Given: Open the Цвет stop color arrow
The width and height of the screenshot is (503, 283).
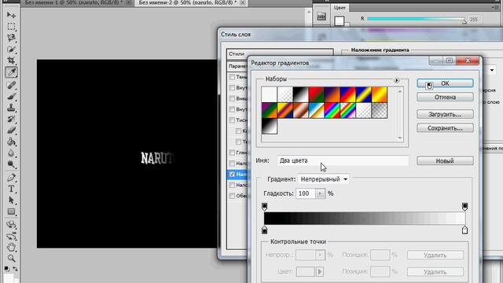Looking at the screenshot, I should pyautogui.click(x=320, y=272).
